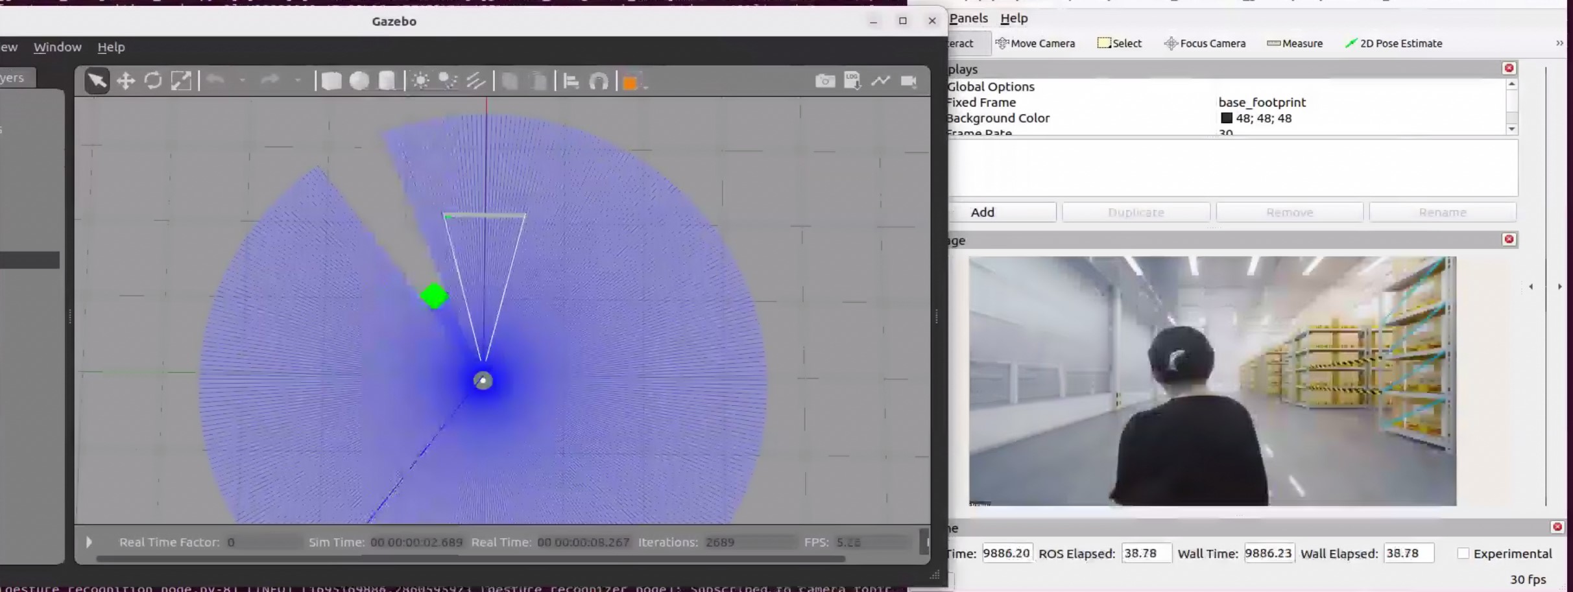Click the Remove button

1290,212
